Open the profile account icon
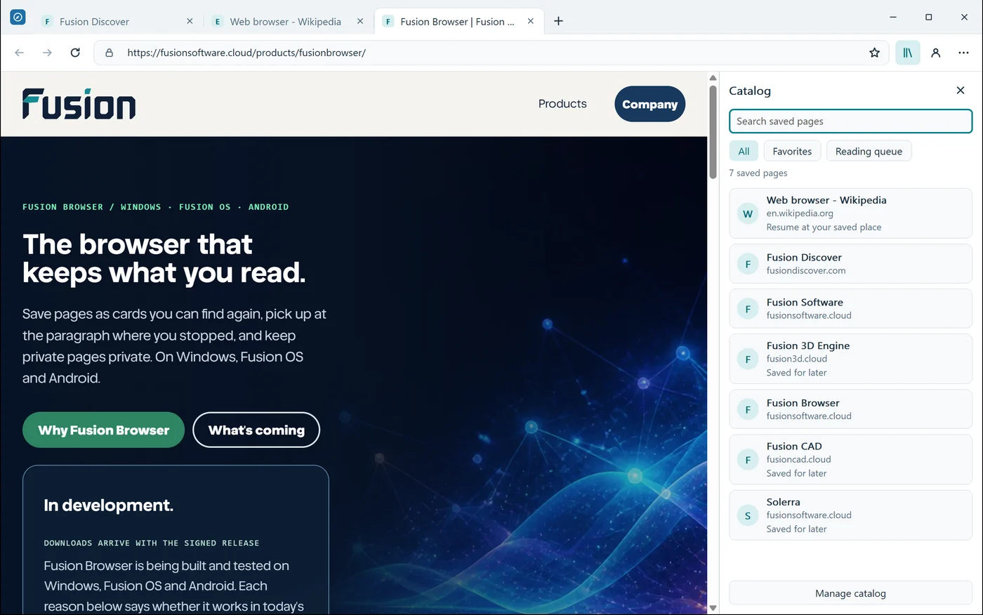 pyautogui.click(x=936, y=53)
